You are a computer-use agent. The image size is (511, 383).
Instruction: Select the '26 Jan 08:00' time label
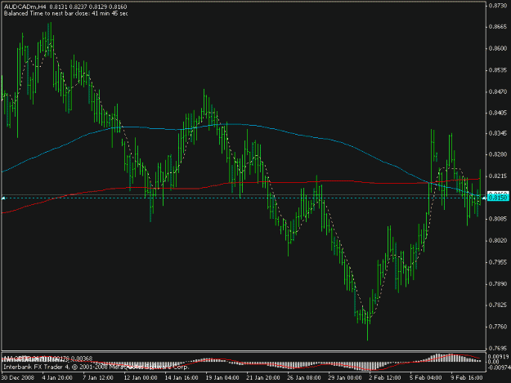(x=304, y=378)
